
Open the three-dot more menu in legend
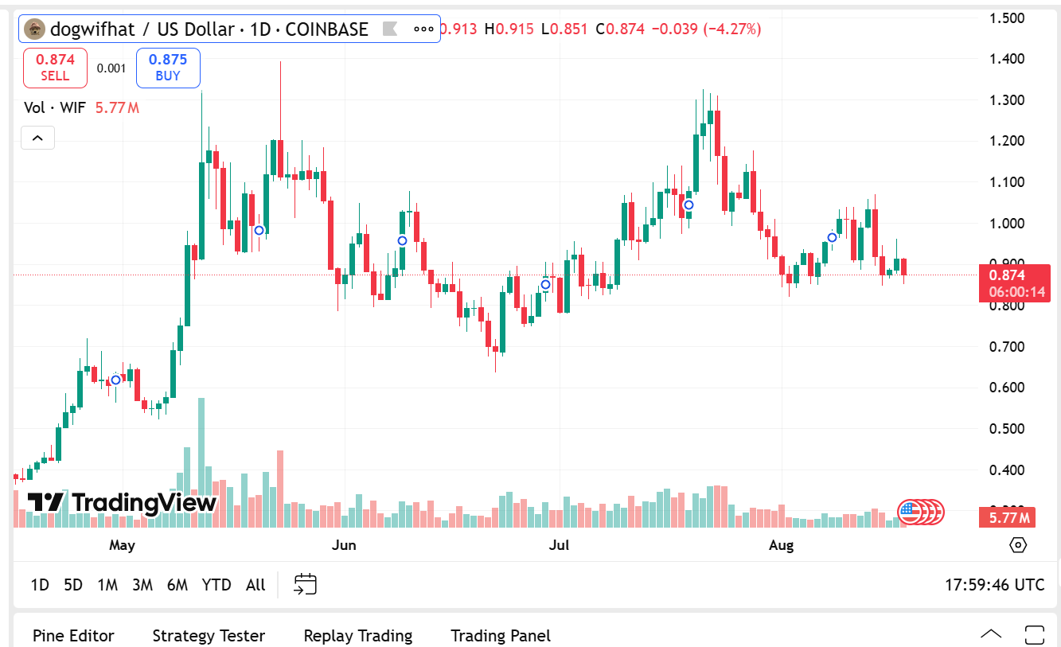click(423, 29)
